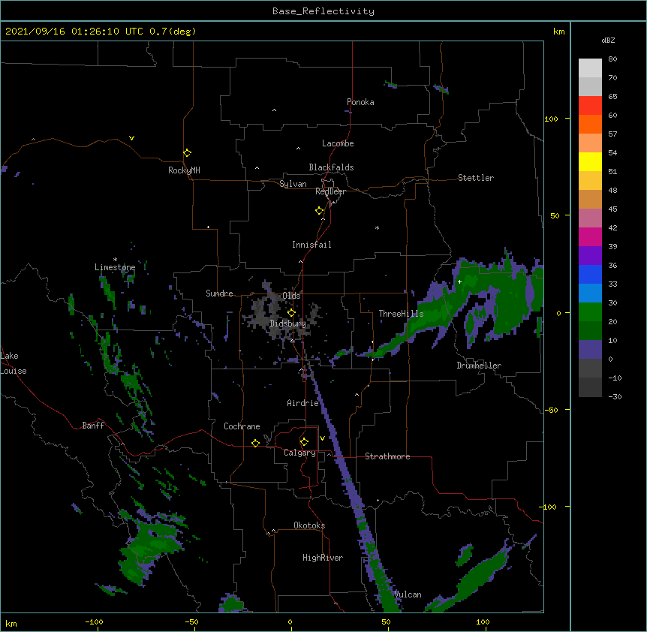
Task: Click the km unit label in top-right header
Action: (x=559, y=32)
